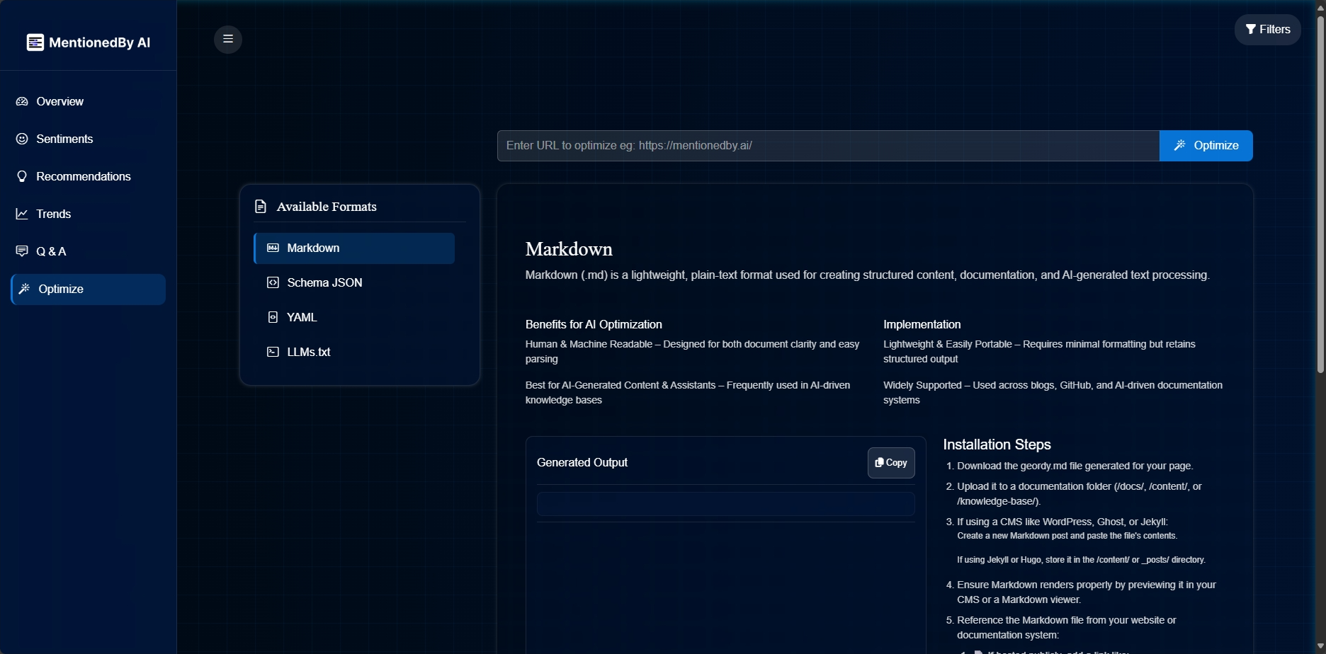Select Optimize in the sidebar
Viewport: 1326px width, 654px height.
[89, 289]
